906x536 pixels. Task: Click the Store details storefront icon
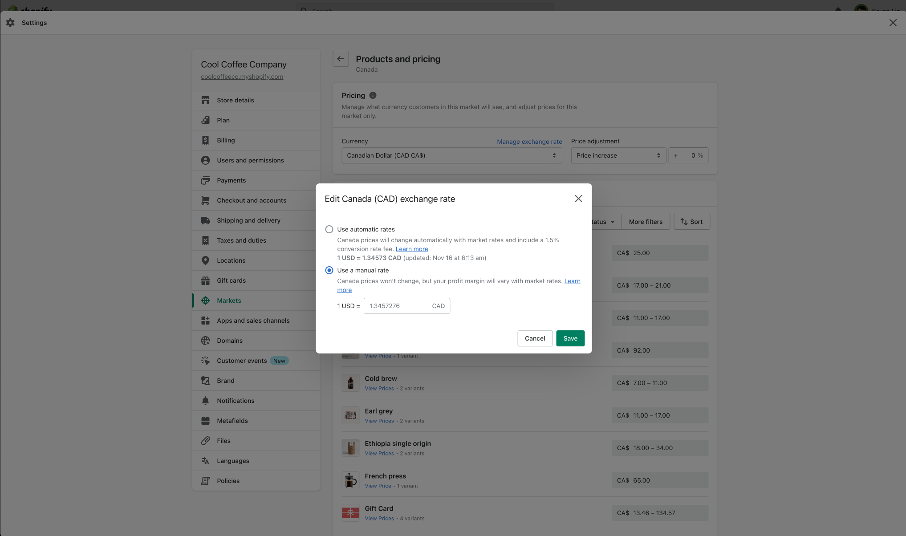point(205,100)
